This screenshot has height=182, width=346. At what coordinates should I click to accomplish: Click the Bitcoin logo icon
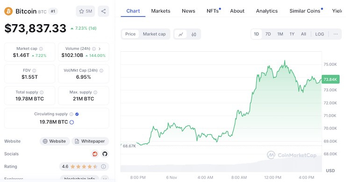pyautogui.click(x=8, y=11)
